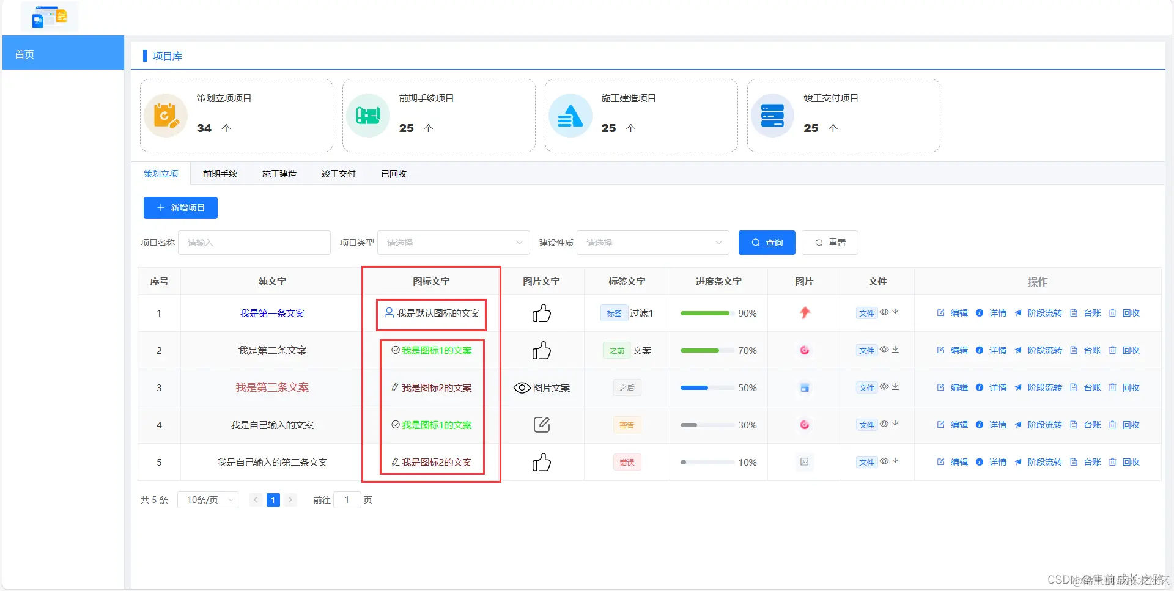Preview file via eye icon in row 1

coord(884,312)
